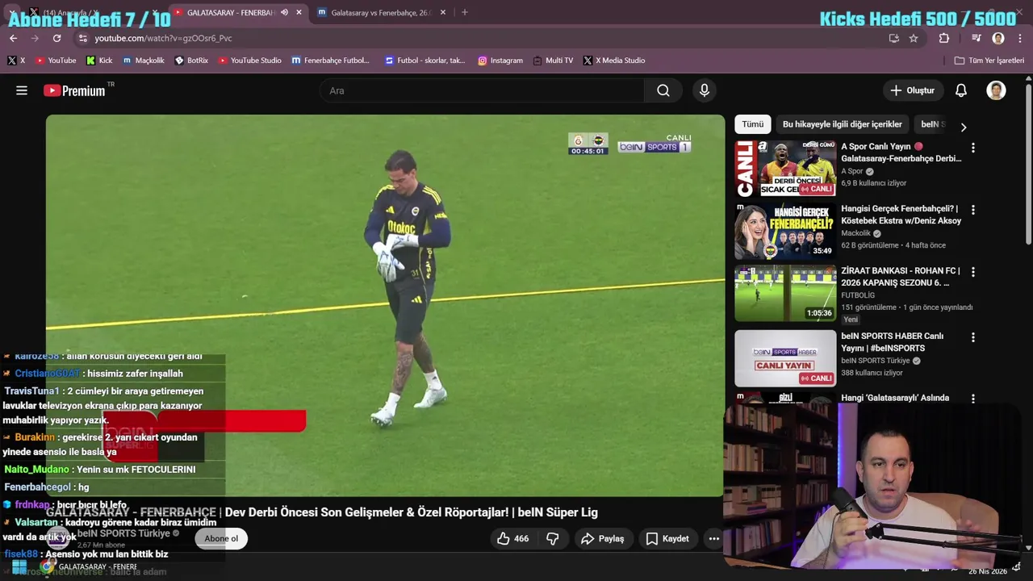Image resolution: width=1033 pixels, height=581 pixels.
Task: Click the search magnifier button
Action: tap(663, 90)
